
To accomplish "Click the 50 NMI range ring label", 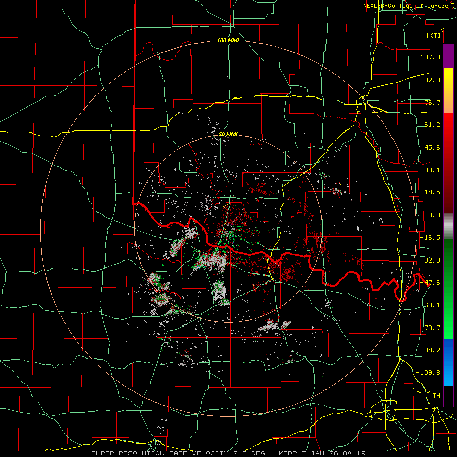I will [228, 135].
